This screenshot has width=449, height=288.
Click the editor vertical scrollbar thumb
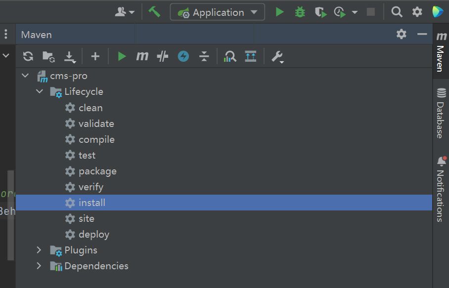pyautogui.click(x=10, y=215)
